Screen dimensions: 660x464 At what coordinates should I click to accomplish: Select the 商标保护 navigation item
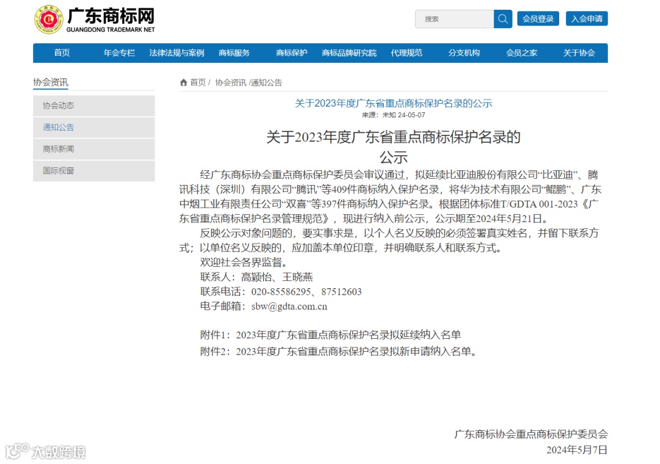tap(291, 53)
